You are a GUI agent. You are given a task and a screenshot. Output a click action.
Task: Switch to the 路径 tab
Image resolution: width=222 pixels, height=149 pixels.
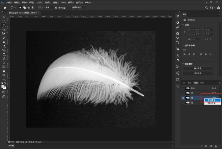[202, 83]
